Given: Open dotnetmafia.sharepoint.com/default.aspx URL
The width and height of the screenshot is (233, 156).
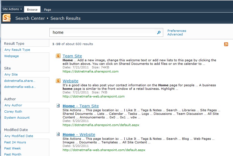Looking at the screenshot, I should (x=101, y=125).
